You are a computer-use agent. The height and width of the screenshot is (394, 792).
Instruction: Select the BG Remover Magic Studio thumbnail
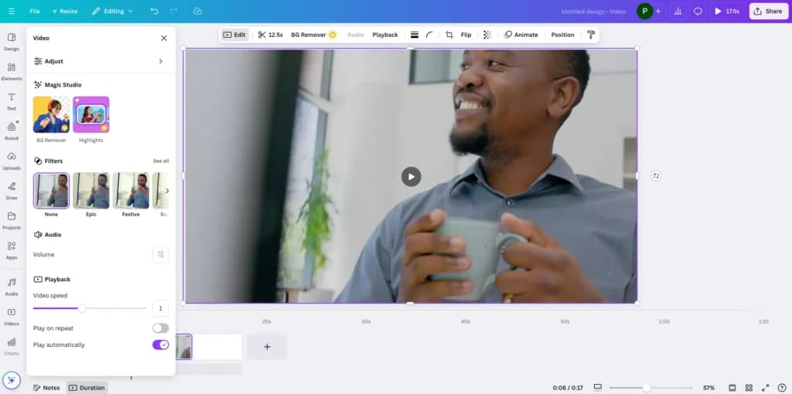(x=51, y=114)
